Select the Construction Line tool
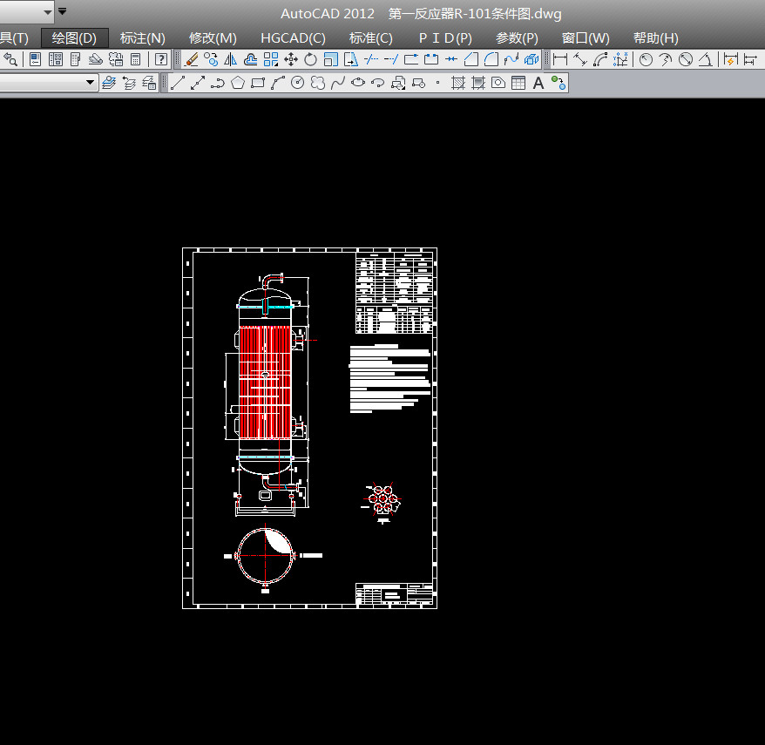The height and width of the screenshot is (745, 765). coord(198,83)
